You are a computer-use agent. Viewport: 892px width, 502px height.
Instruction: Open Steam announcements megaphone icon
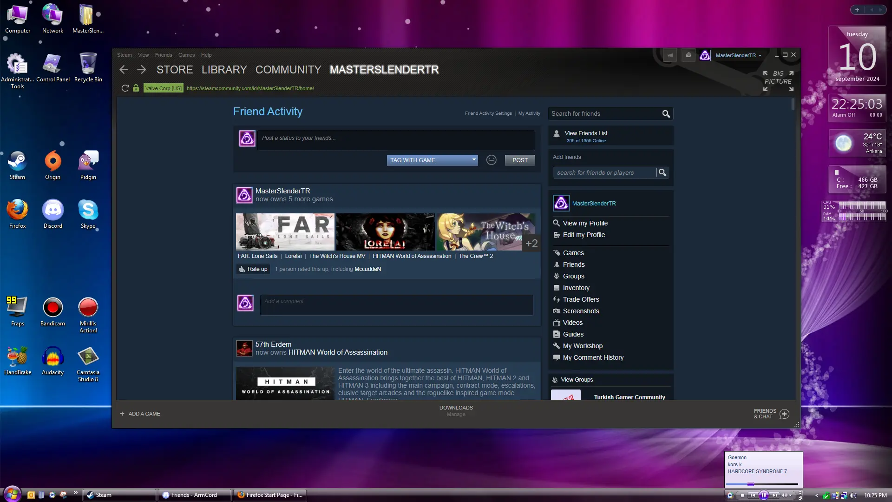[670, 55]
